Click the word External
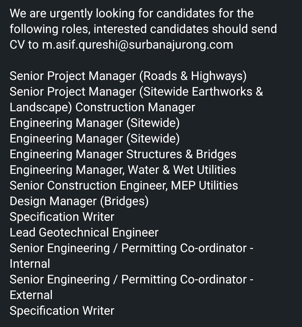 (31, 295)
